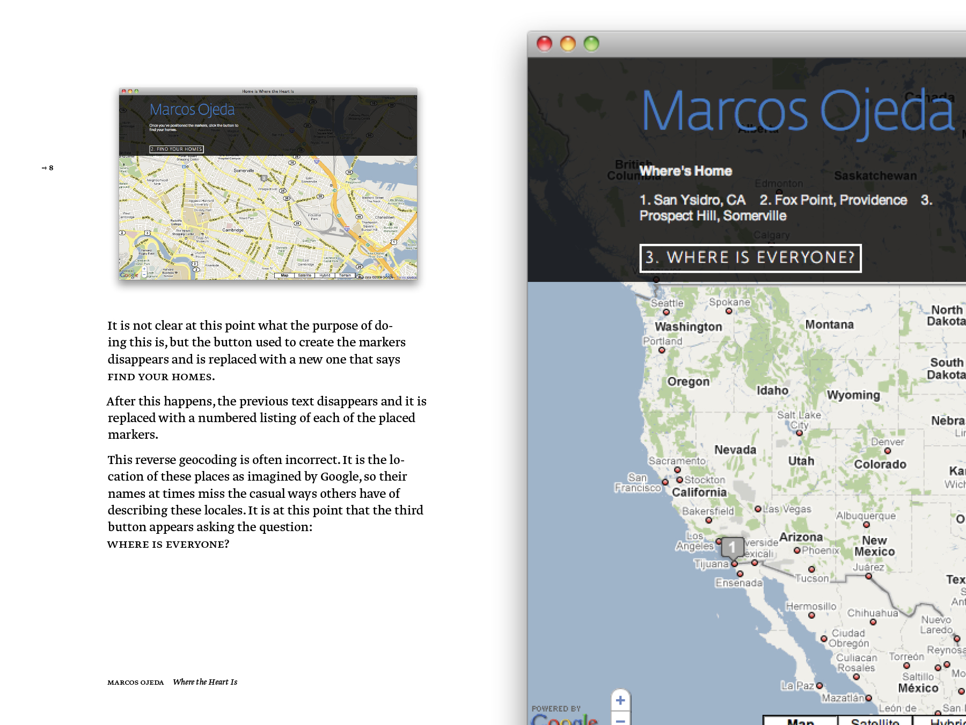Select Terrain tab in the small map
Screen dimensions: 966x725
click(345, 275)
